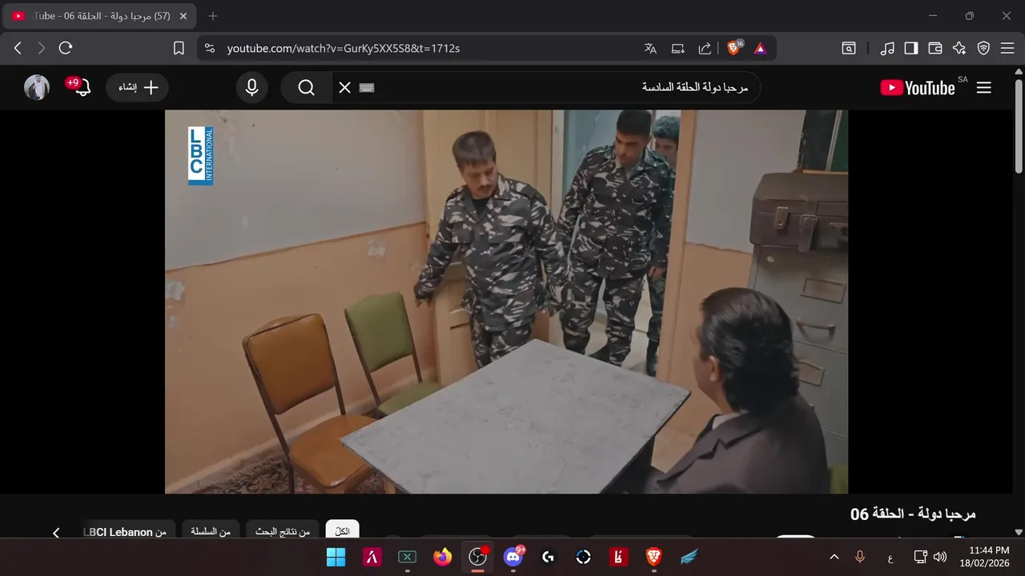View site information next to the URL

click(210, 48)
